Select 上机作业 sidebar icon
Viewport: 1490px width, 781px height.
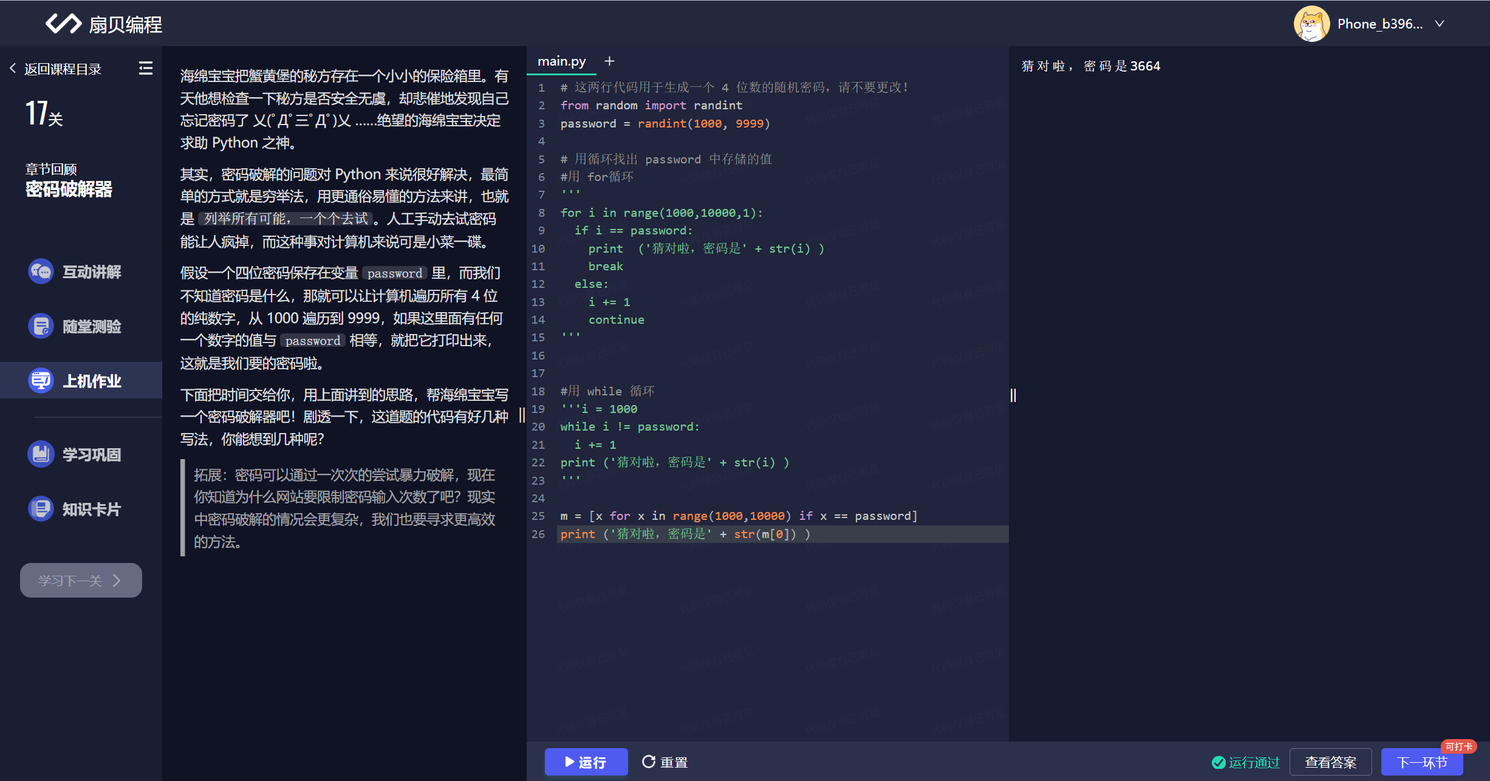coord(41,381)
